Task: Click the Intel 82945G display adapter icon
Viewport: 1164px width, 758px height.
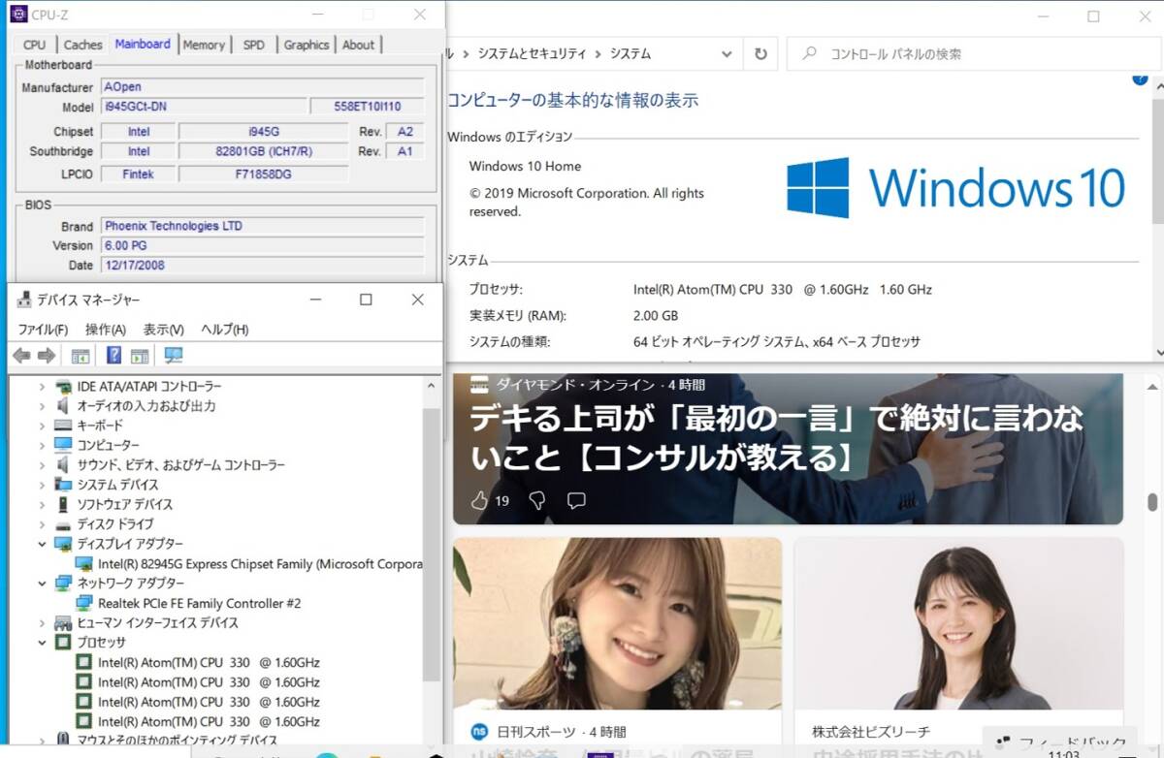Action: point(84,563)
